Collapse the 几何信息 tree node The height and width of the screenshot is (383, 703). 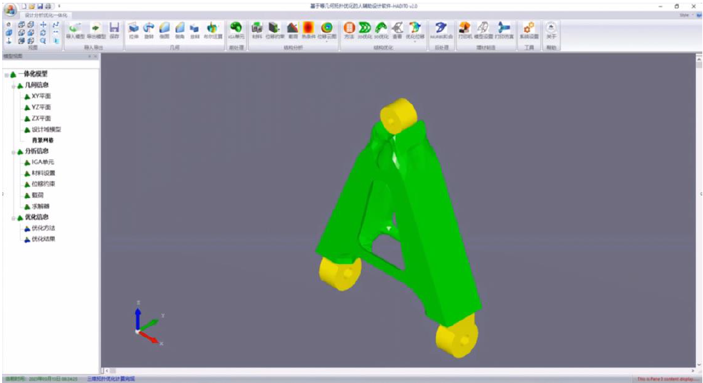(x=13, y=86)
